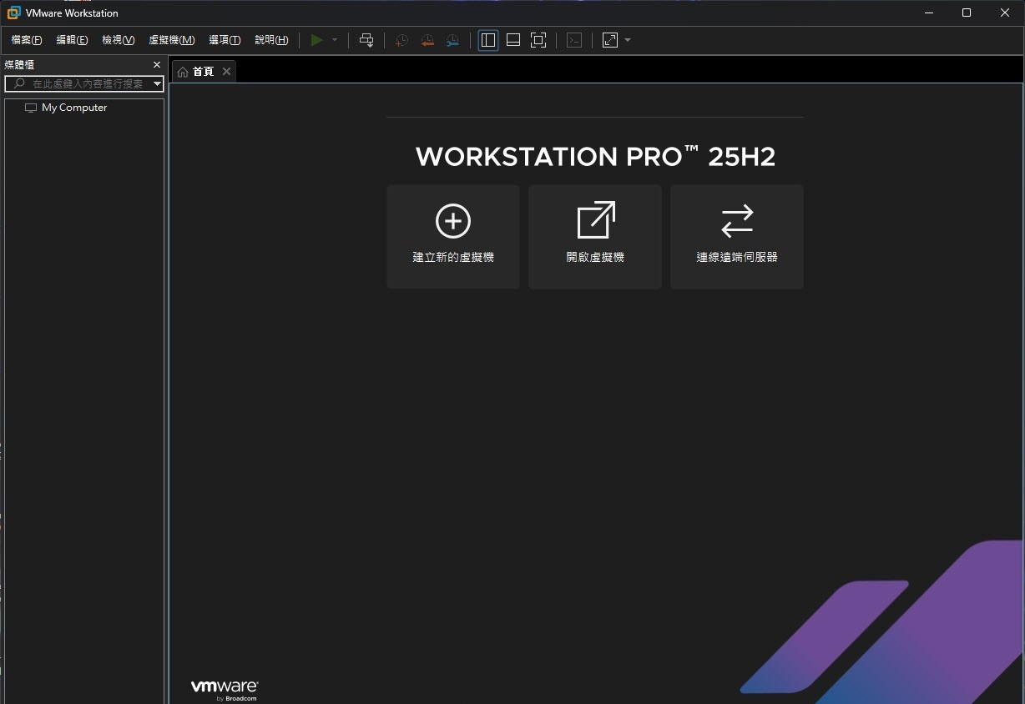Click the revert to snapshot icon

[x=427, y=40]
